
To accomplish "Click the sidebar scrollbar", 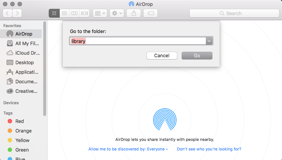I will [45, 69].
